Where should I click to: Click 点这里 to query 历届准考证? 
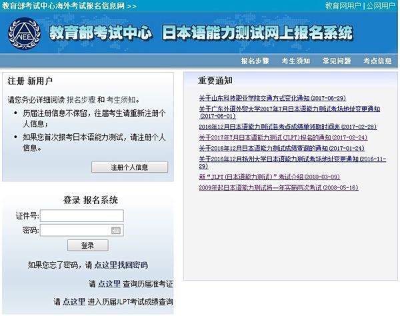tap(109, 283)
